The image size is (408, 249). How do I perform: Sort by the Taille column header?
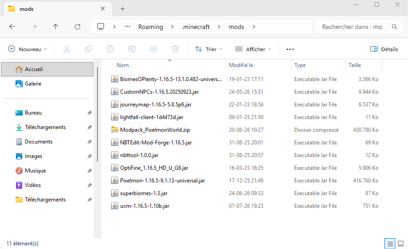tap(355, 65)
